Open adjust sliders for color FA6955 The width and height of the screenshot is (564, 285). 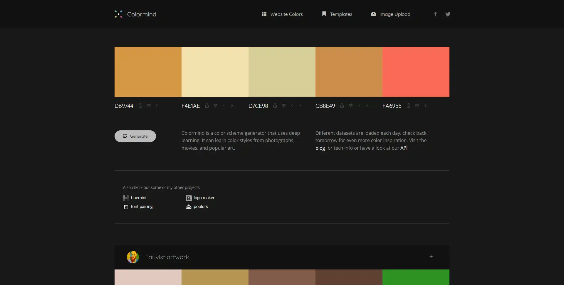pos(417,106)
